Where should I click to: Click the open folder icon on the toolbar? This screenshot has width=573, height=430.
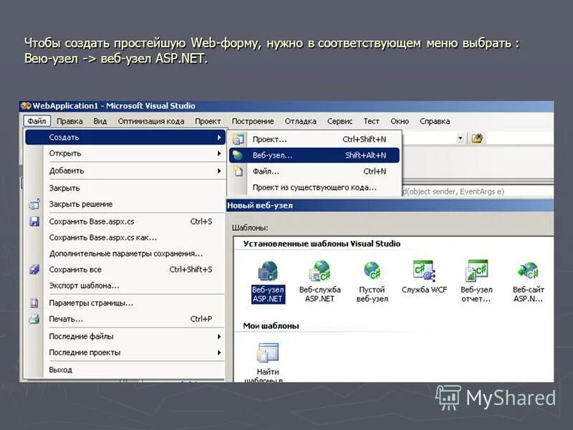pos(476,137)
